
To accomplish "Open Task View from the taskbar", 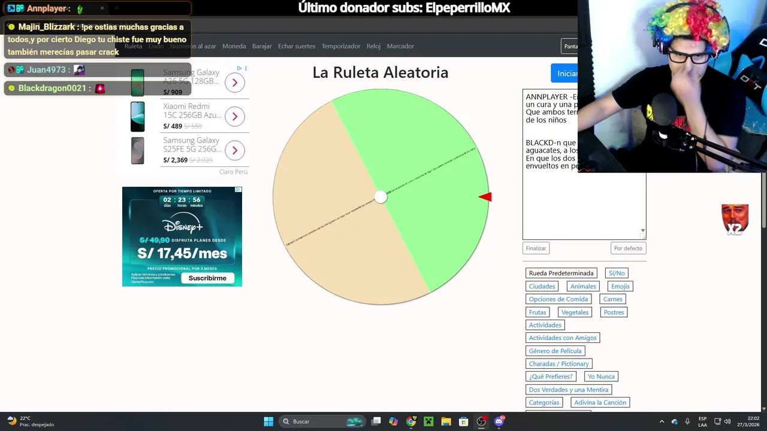I will pos(376,421).
